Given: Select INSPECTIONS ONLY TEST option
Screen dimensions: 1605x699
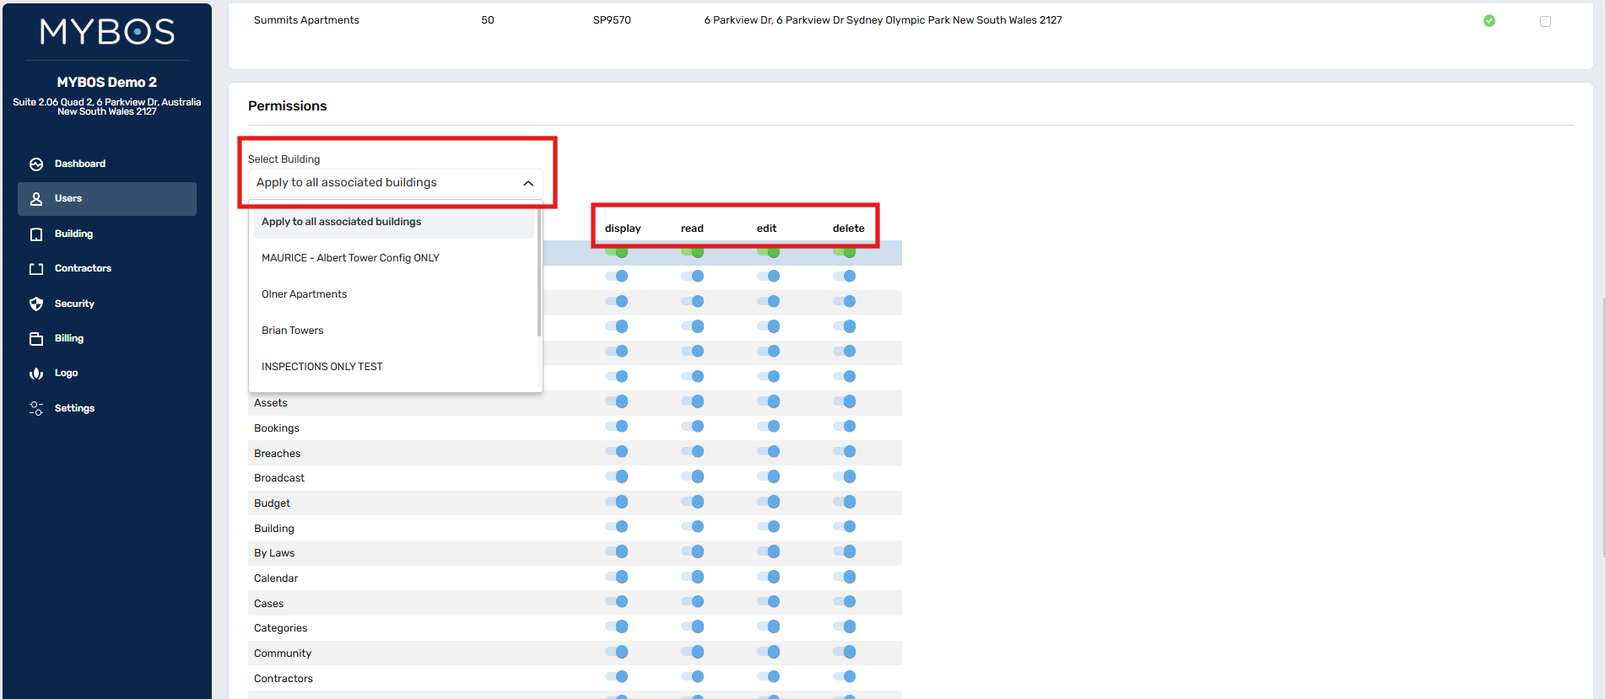Looking at the screenshot, I should [393, 367].
